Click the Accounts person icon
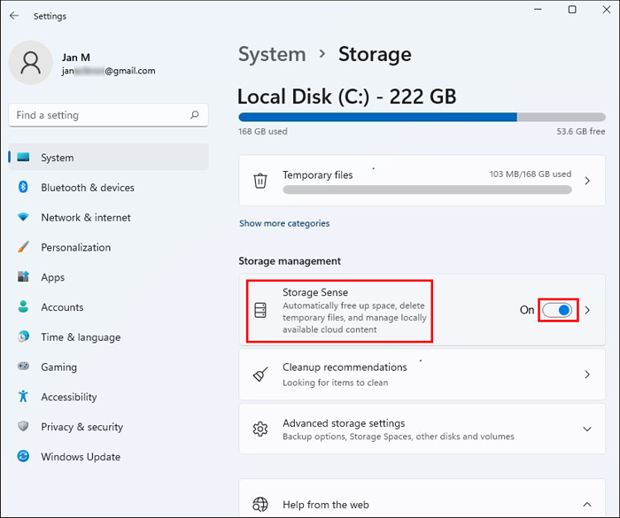This screenshot has width=620, height=518. point(23,306)
